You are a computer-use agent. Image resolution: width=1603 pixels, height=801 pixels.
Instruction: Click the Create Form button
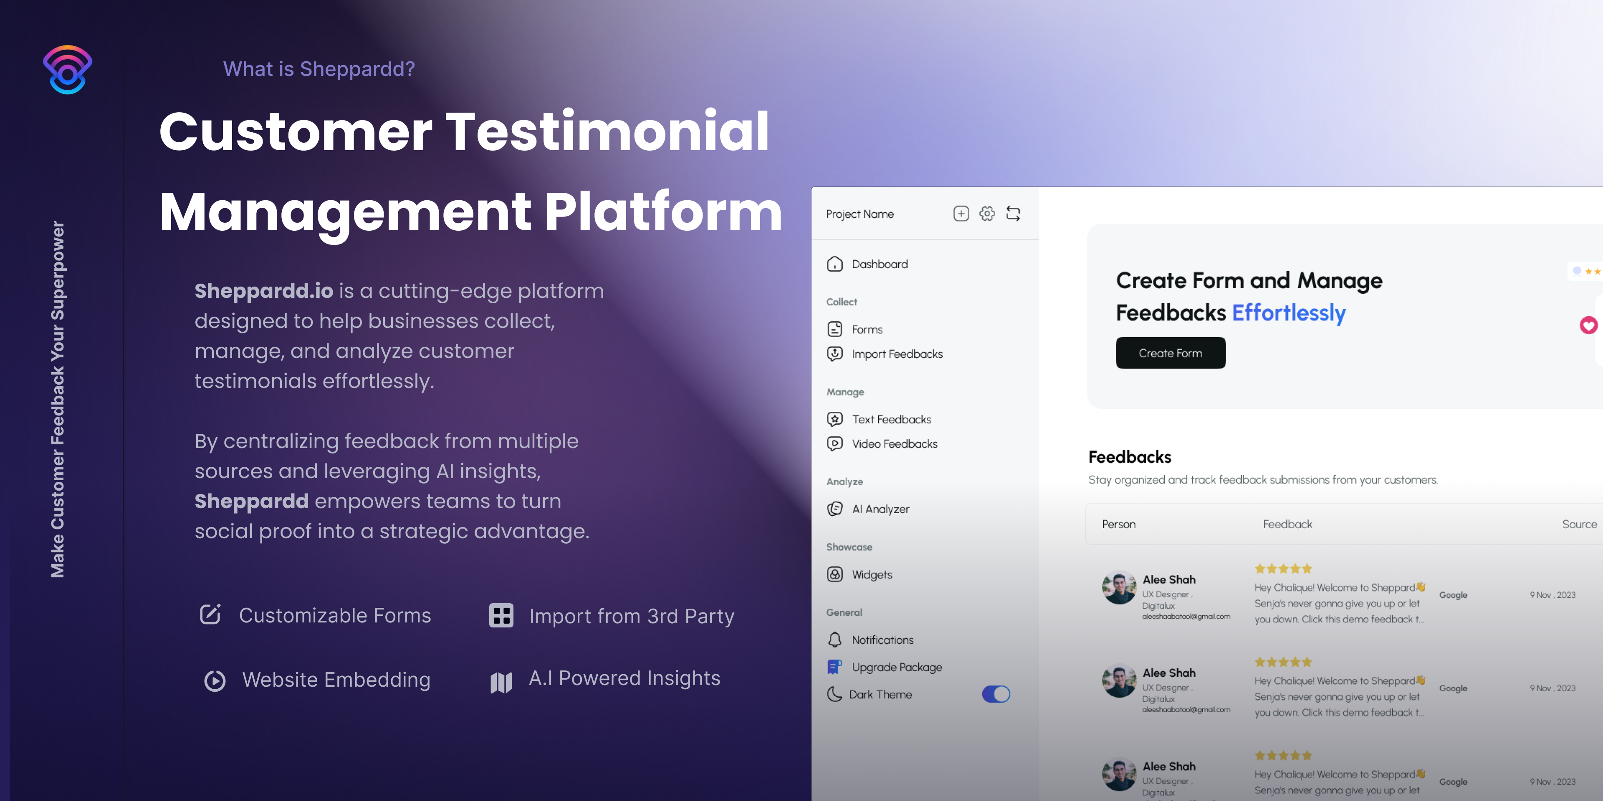tap(1170, 353)
